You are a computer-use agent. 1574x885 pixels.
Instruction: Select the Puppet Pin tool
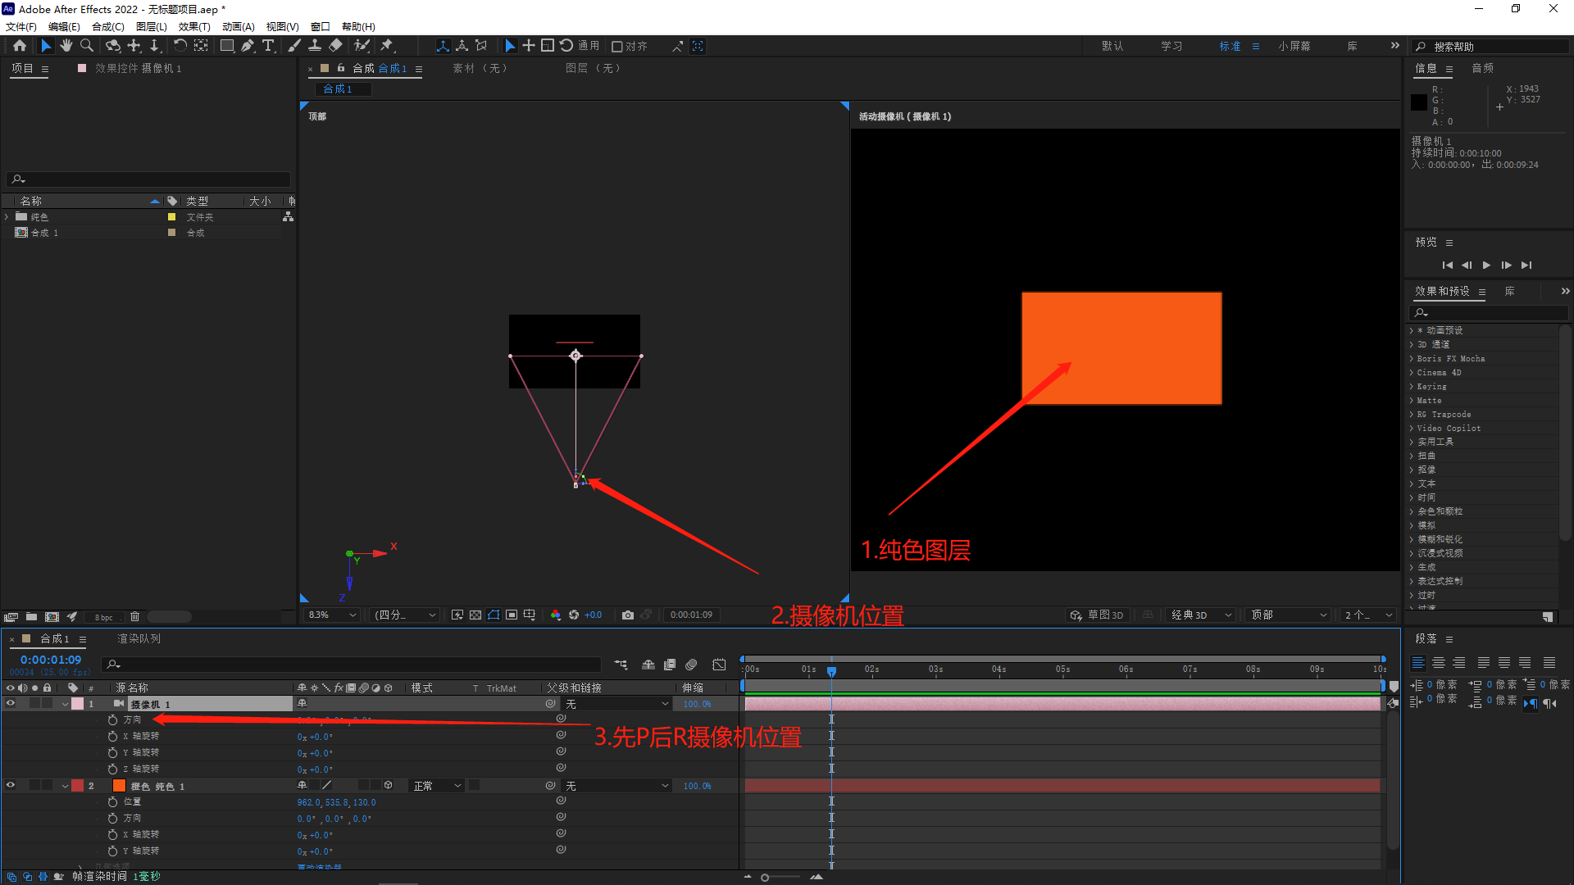pos(387,46)
